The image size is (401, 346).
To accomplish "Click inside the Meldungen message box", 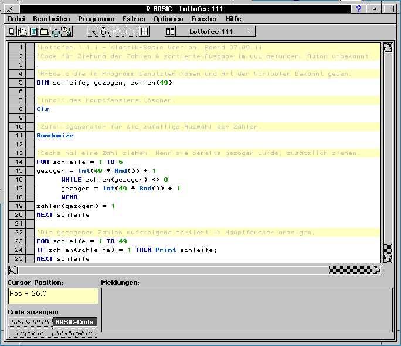I will [247, 310].
